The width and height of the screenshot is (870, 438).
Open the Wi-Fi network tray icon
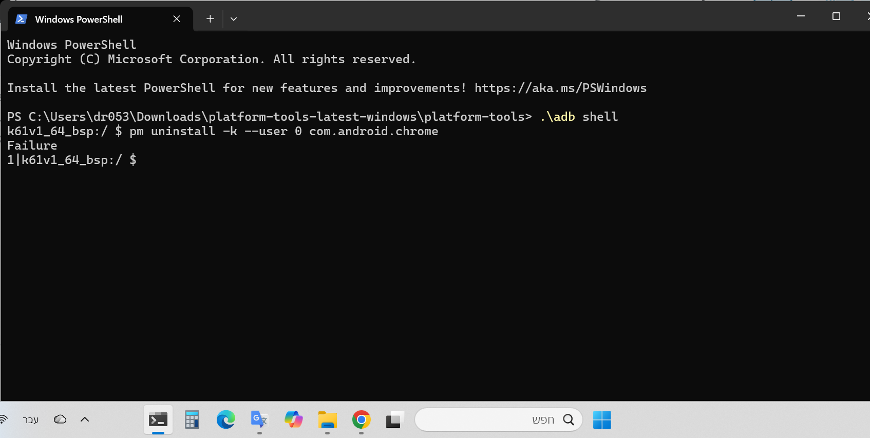coord(3,419)
